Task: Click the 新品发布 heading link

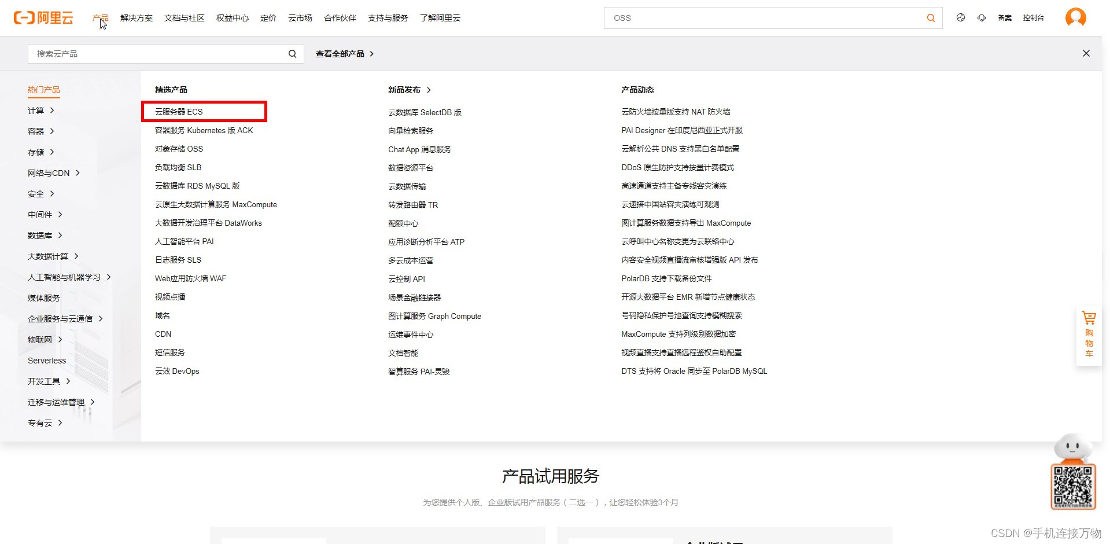Action: click(x=410, y=90)
